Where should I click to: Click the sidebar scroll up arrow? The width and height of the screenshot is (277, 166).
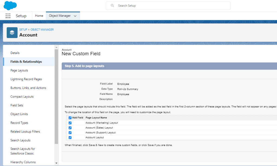coord(56,47)
